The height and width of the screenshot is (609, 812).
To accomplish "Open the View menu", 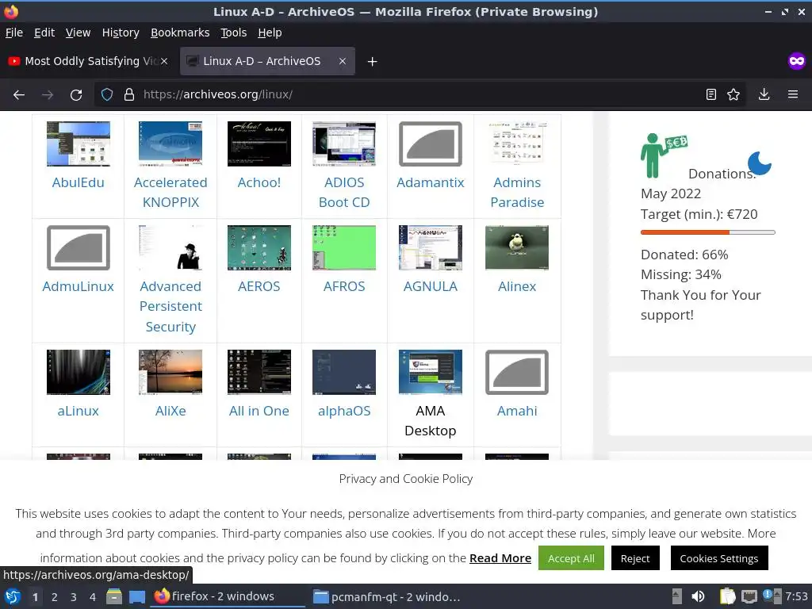I will pos(79,33).
